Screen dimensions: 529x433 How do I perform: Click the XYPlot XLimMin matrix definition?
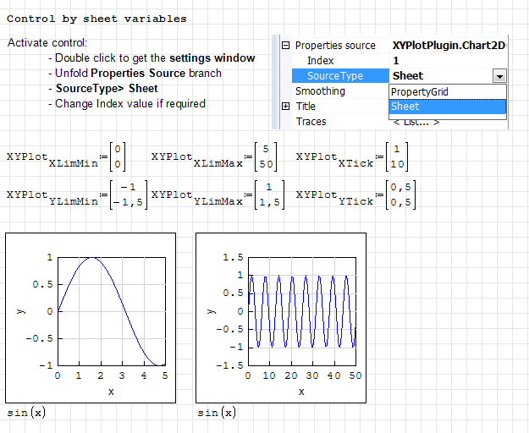68,157
